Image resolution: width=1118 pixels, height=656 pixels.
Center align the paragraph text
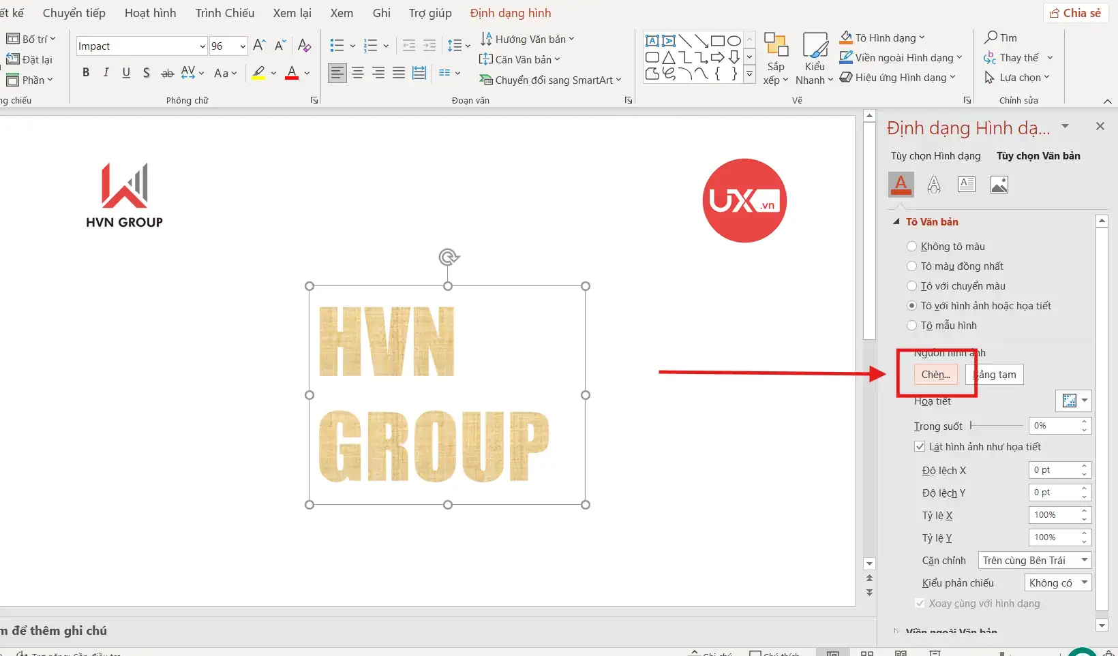coord(358,73)
